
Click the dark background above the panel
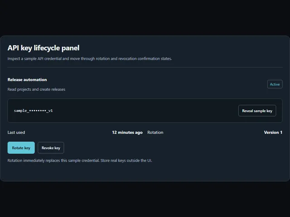[x=145, y=17]
